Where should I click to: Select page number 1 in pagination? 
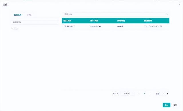144,94
